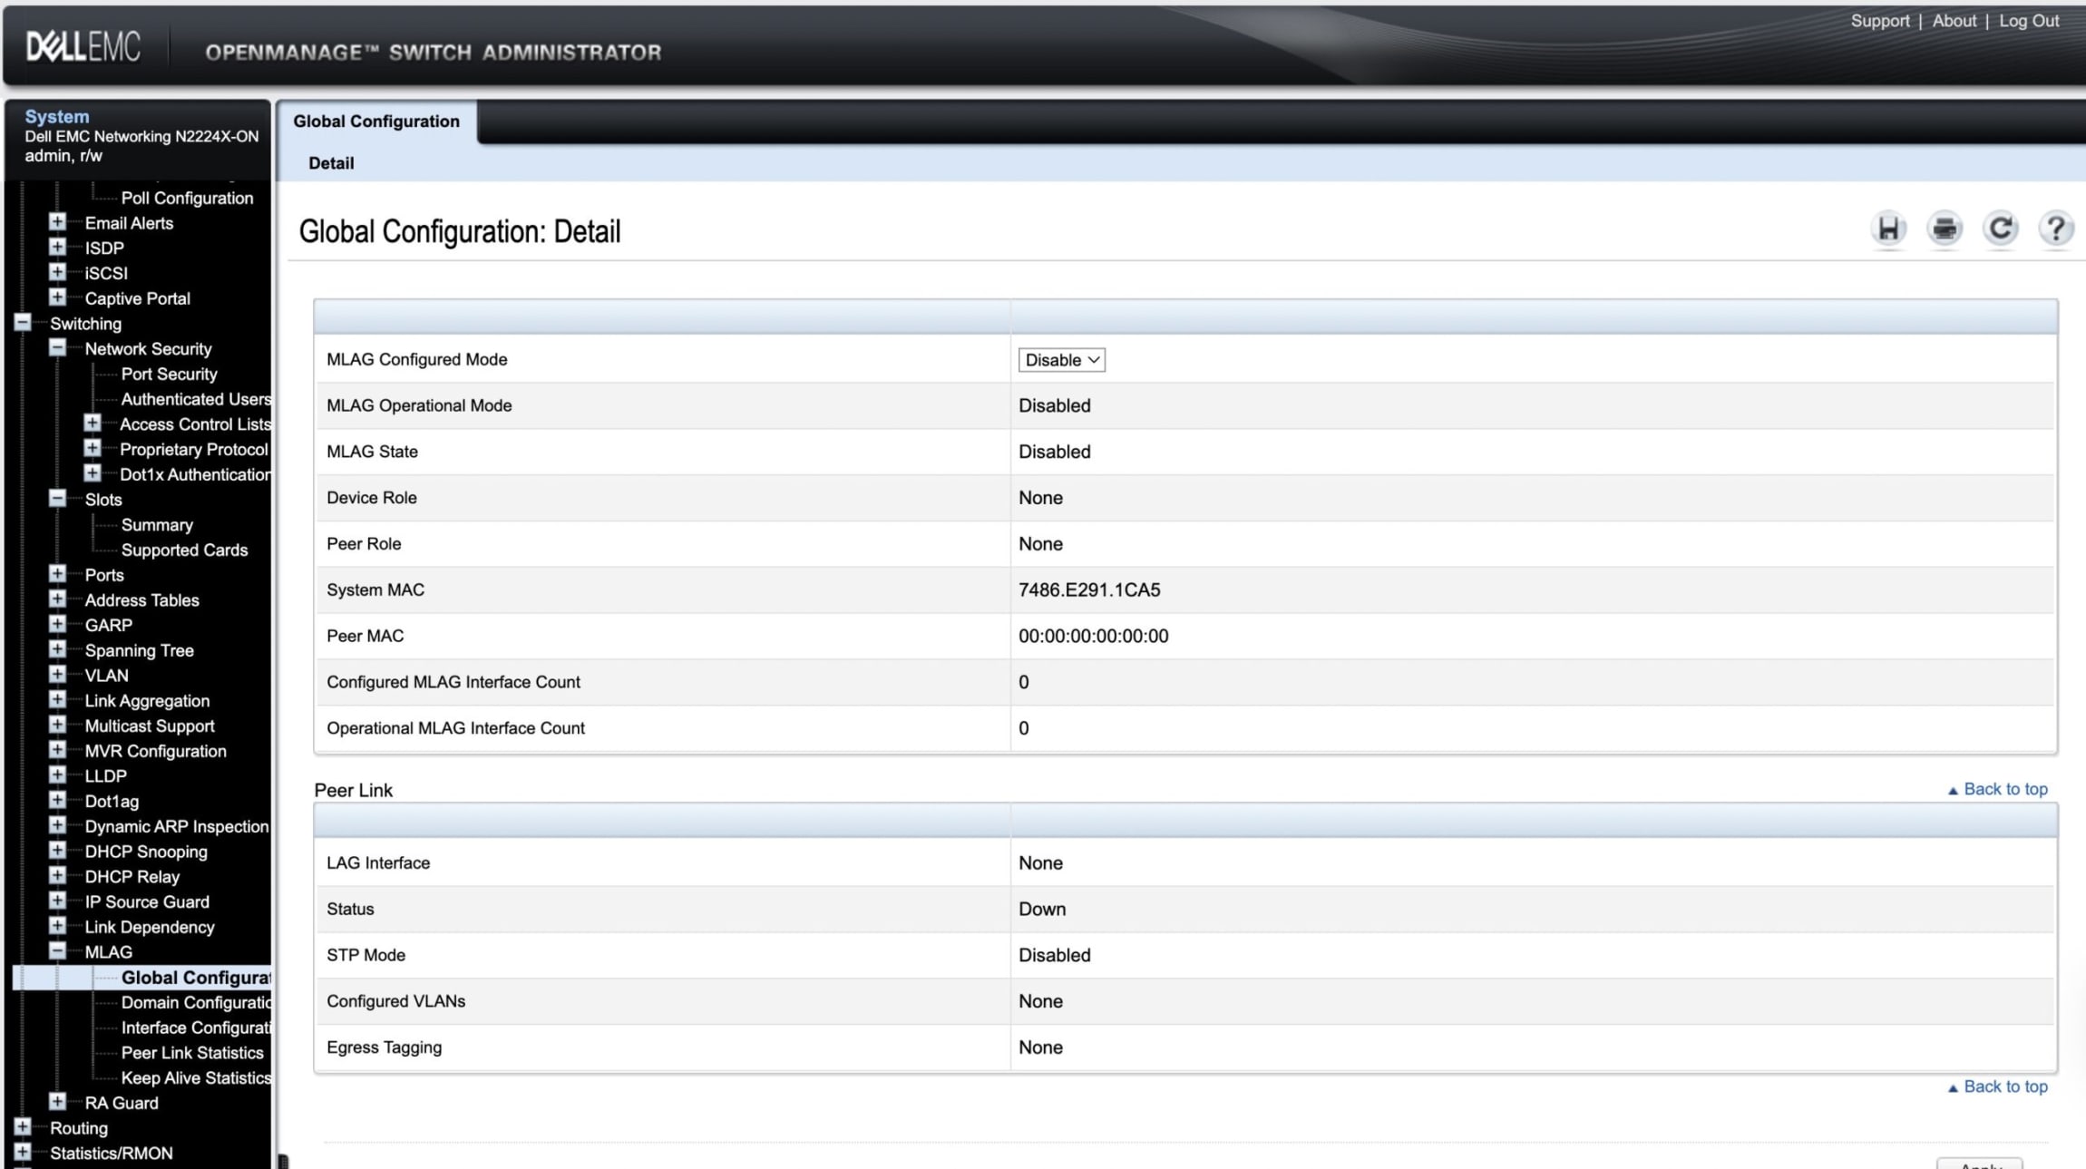Open the Support link
Image resolution: width=2086 pixels, height=1169 pixels.
point(1879,21)
